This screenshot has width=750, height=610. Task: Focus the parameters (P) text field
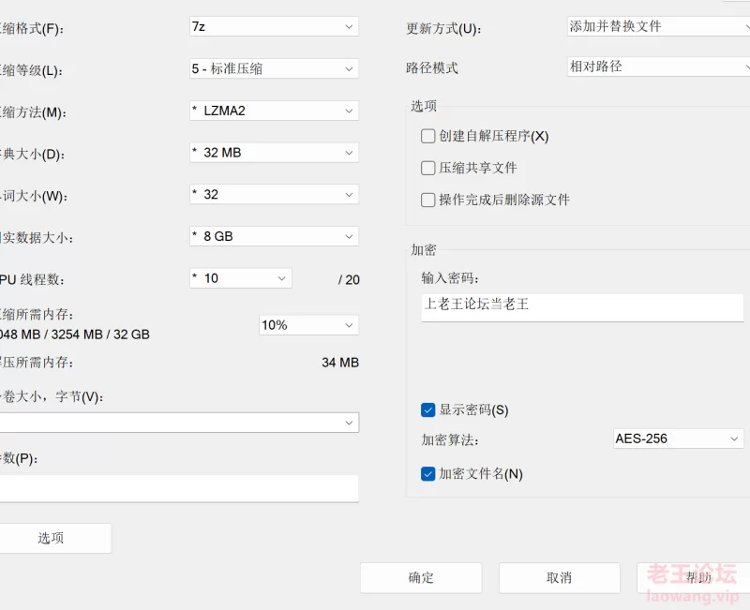coord(179,488)
